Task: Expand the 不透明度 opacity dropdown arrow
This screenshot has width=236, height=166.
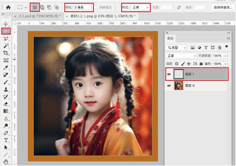Action: pos(225,56)
